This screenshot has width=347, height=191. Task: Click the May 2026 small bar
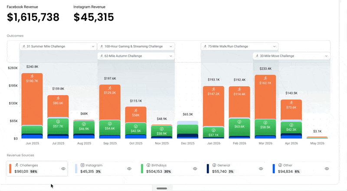(317, 137)
